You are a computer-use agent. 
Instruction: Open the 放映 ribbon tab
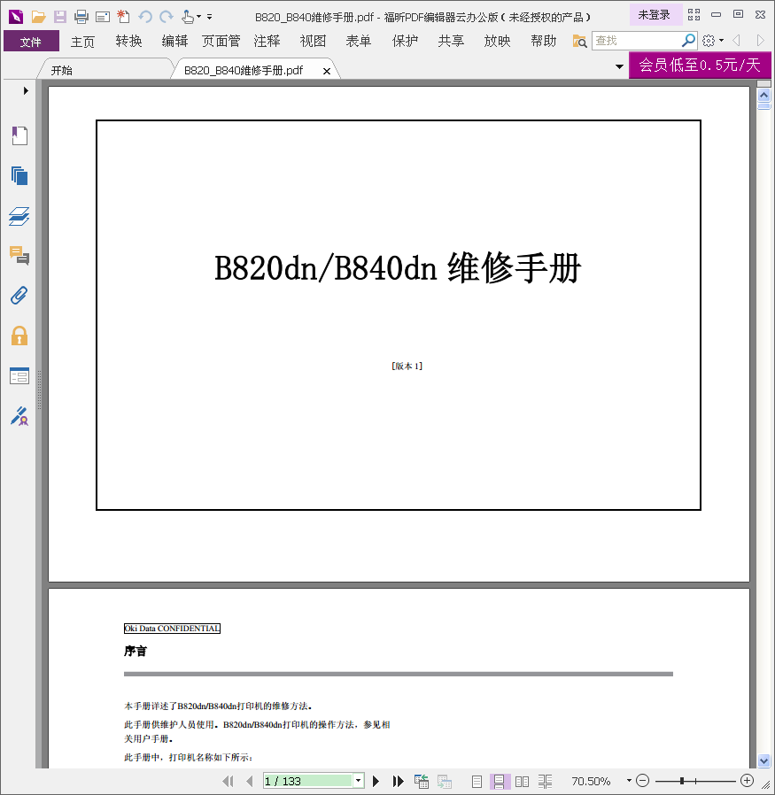click(x=498, y=41)
